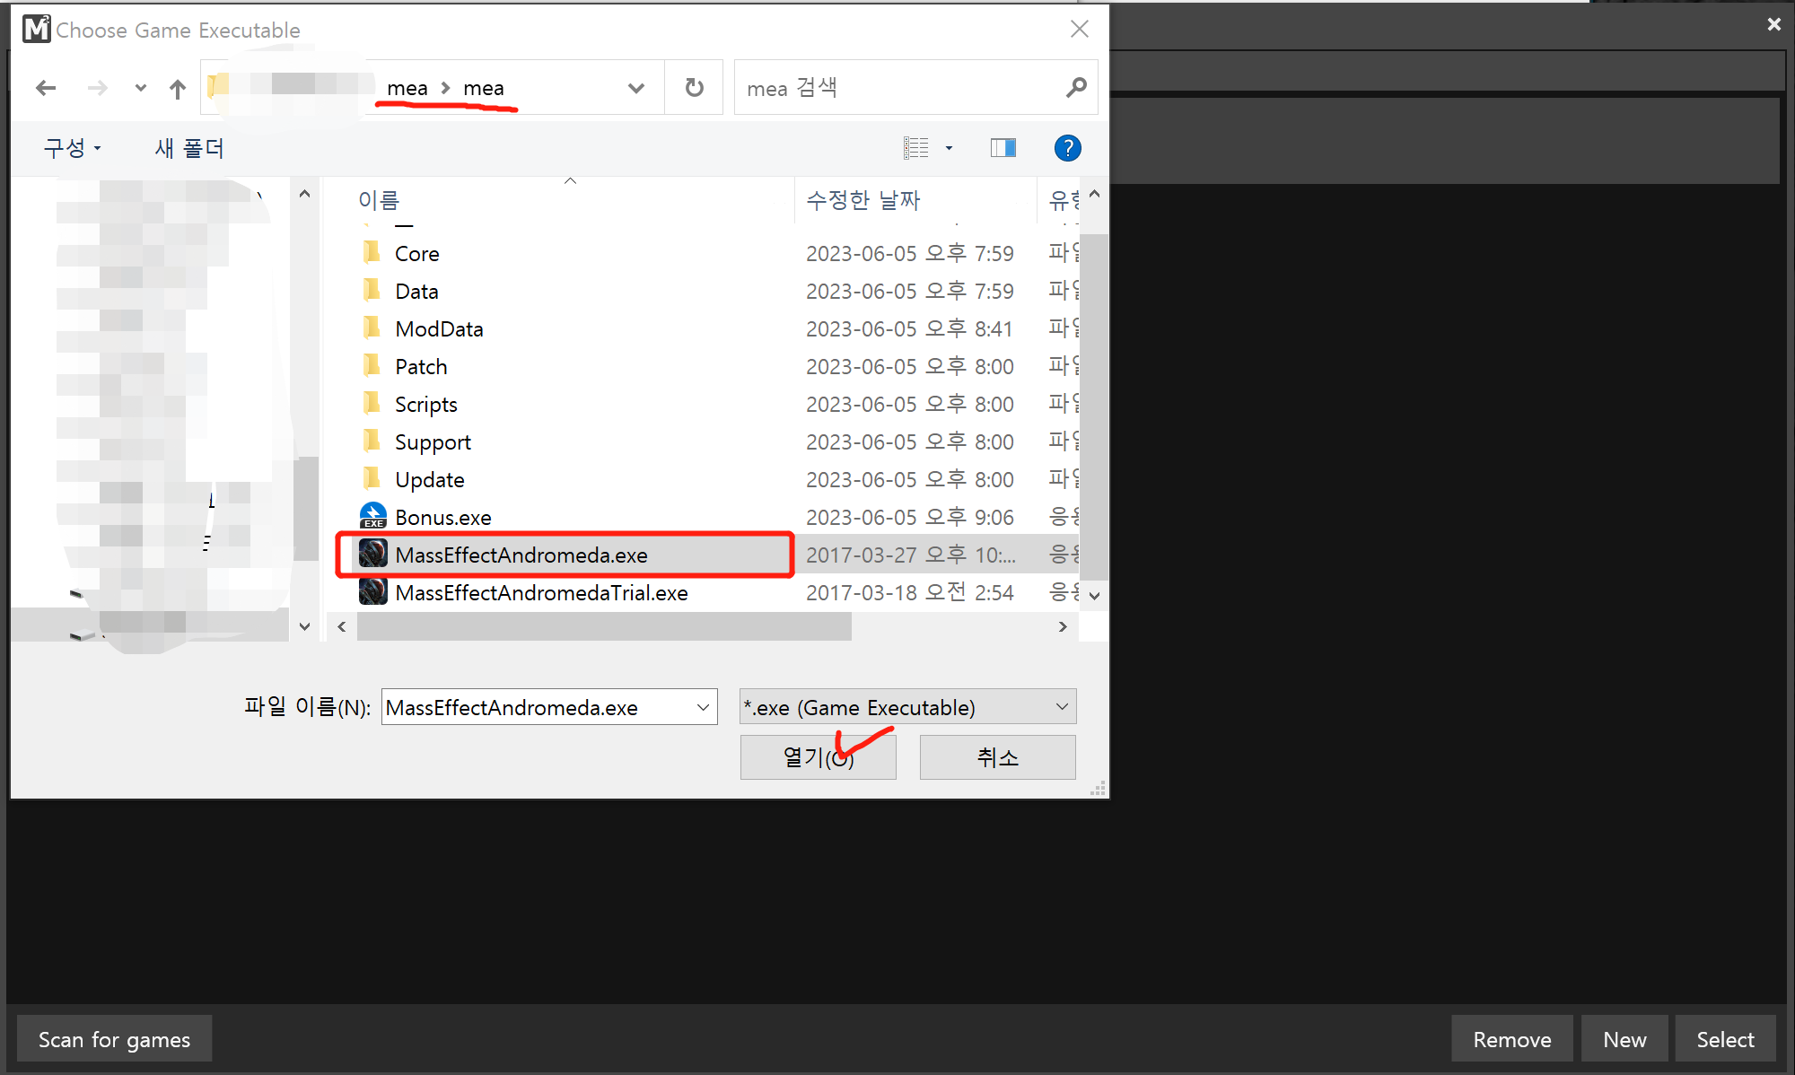
Task: Click the horizontal scrollbar thumb in file list
Action: point(604,626)
